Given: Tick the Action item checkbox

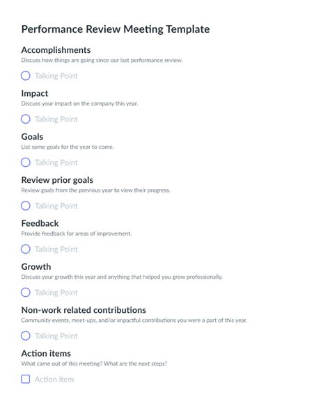Looking at the screenshot, I should tap(25, 379).
